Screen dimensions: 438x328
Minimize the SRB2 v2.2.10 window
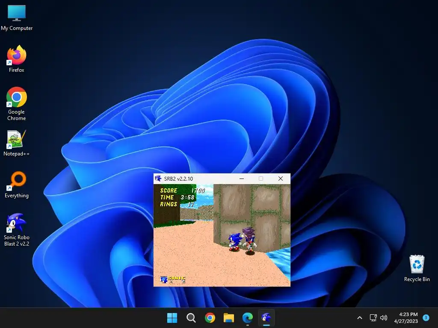[242, 179]
